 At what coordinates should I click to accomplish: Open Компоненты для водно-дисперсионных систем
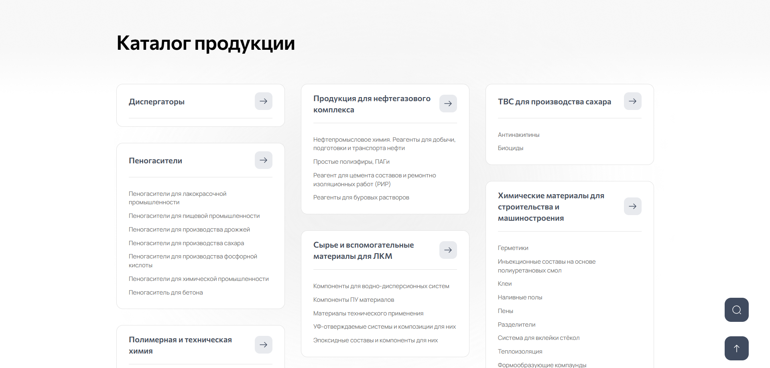coord(381,286)
